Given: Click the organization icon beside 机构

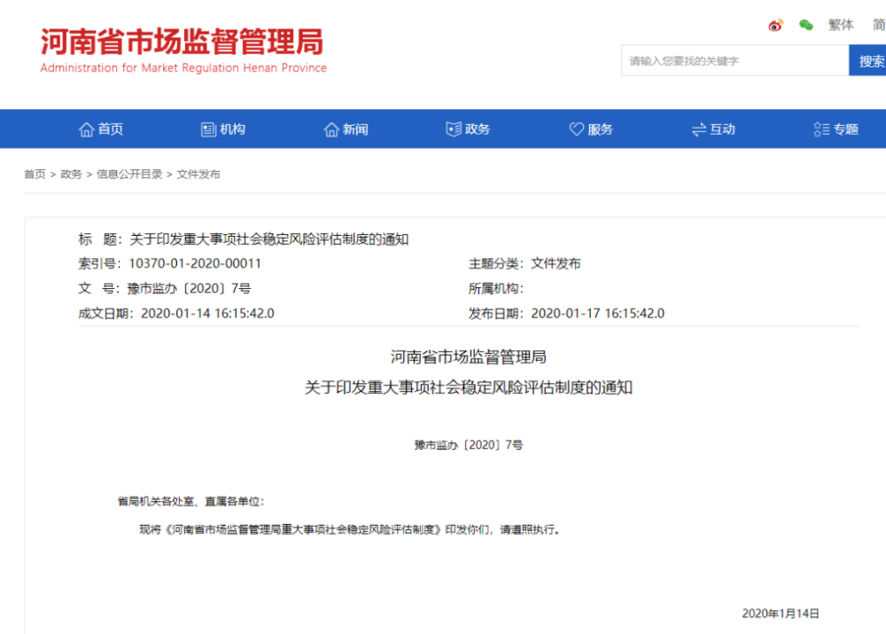Looking at the screenshot, I should click(x=208, y=129).
